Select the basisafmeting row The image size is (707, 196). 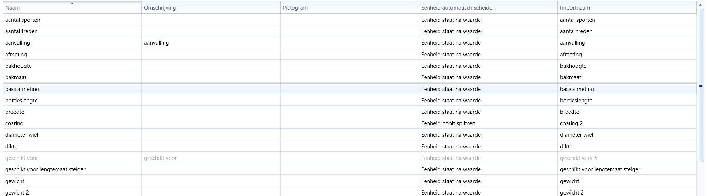(349, 89)
